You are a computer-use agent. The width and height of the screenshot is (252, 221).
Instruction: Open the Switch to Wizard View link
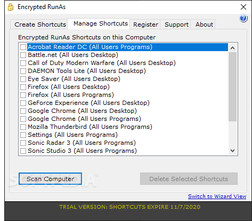217,196
